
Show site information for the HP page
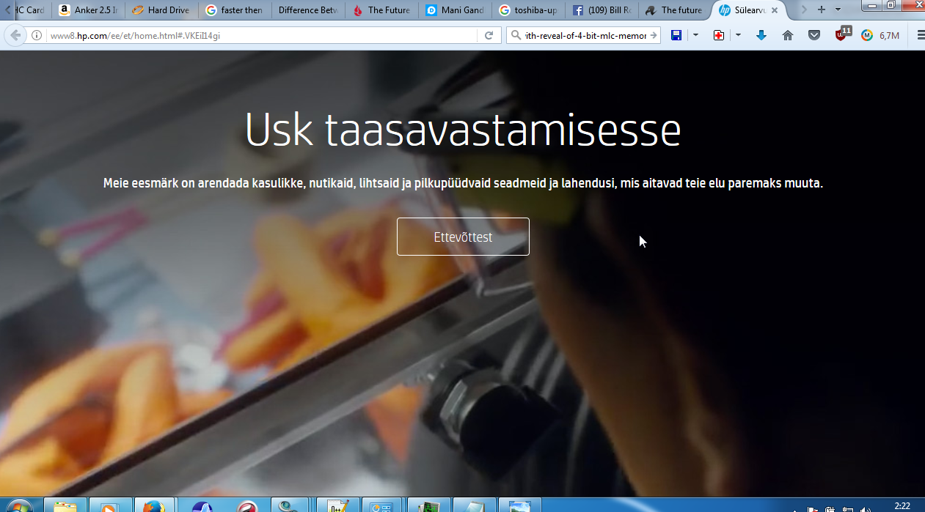pyautogui.click(x=36, y=35)
